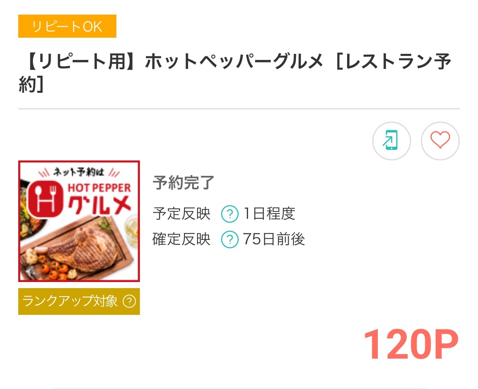Click the HOT PEPPER text in banner
478x389 pixels.
point(99,188)
